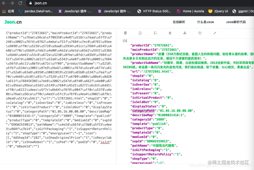Click the browser forward arrow
The width and height of the screenshot is (254, 170).
[12, 3]
